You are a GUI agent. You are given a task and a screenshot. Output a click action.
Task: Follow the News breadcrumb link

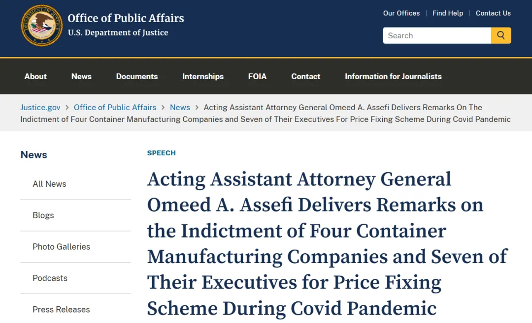pyautogui.click(x=180, y=107)
